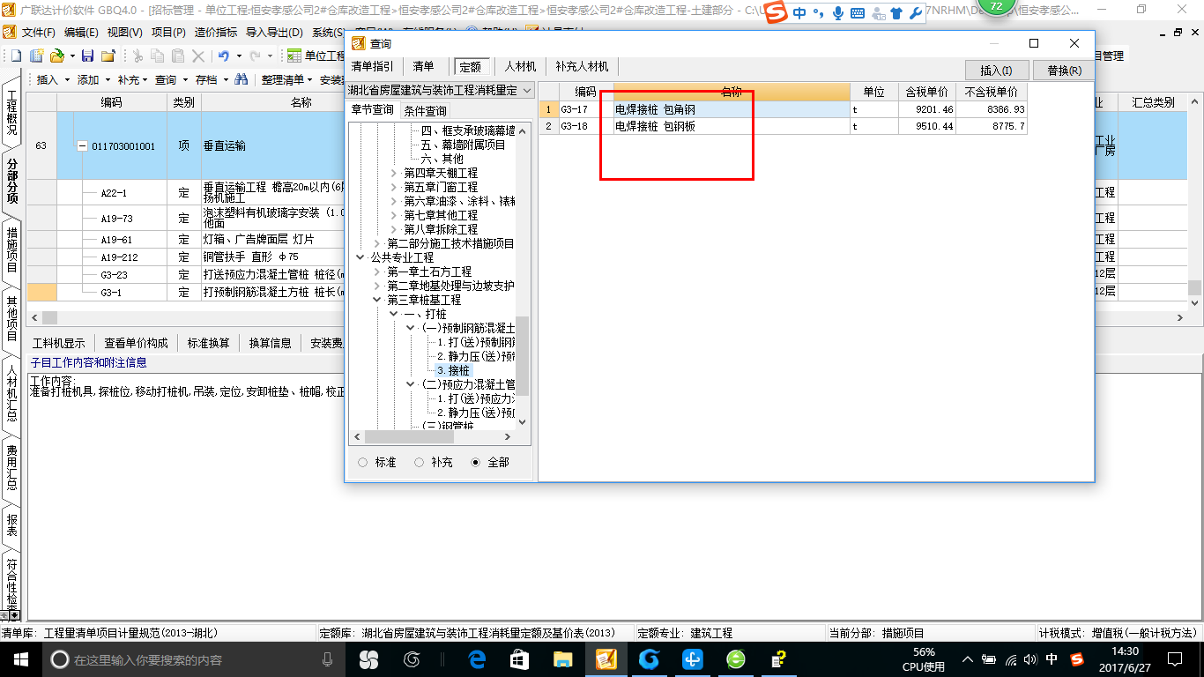Screen dimensions: 1204x677
Task: Click the four-leaf fan taskbar icon
Action: [368, 658]
